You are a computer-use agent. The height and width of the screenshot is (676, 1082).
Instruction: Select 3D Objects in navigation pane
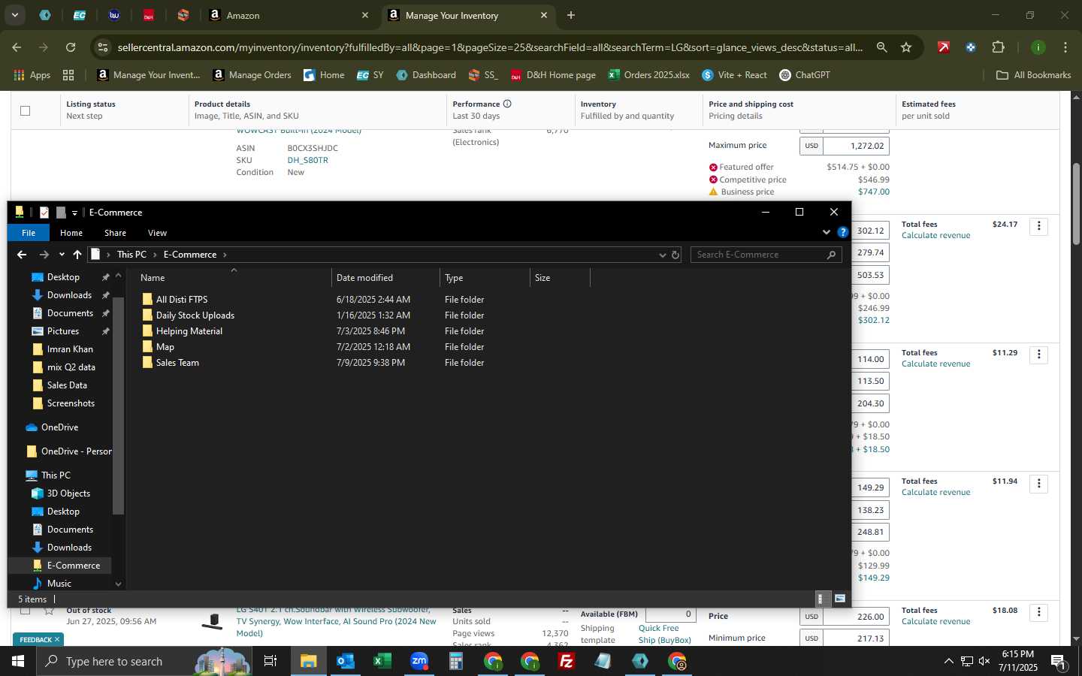click(68, 493)
